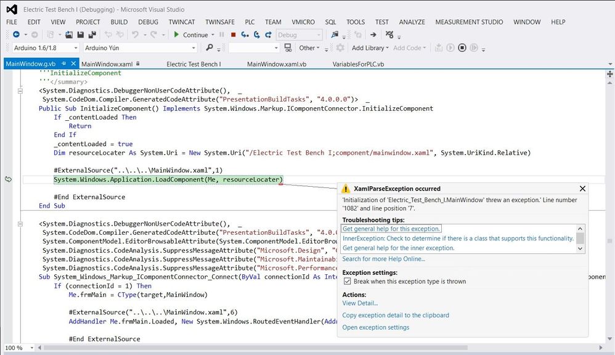
Task: Show the open documents list dropdown arrow
Action: click(x=610, y=64)
